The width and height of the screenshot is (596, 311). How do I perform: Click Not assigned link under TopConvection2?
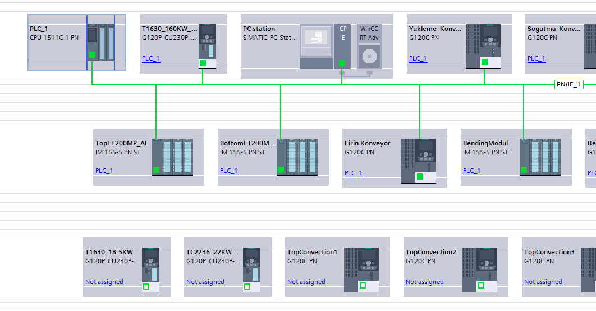[x=425, y=282]
